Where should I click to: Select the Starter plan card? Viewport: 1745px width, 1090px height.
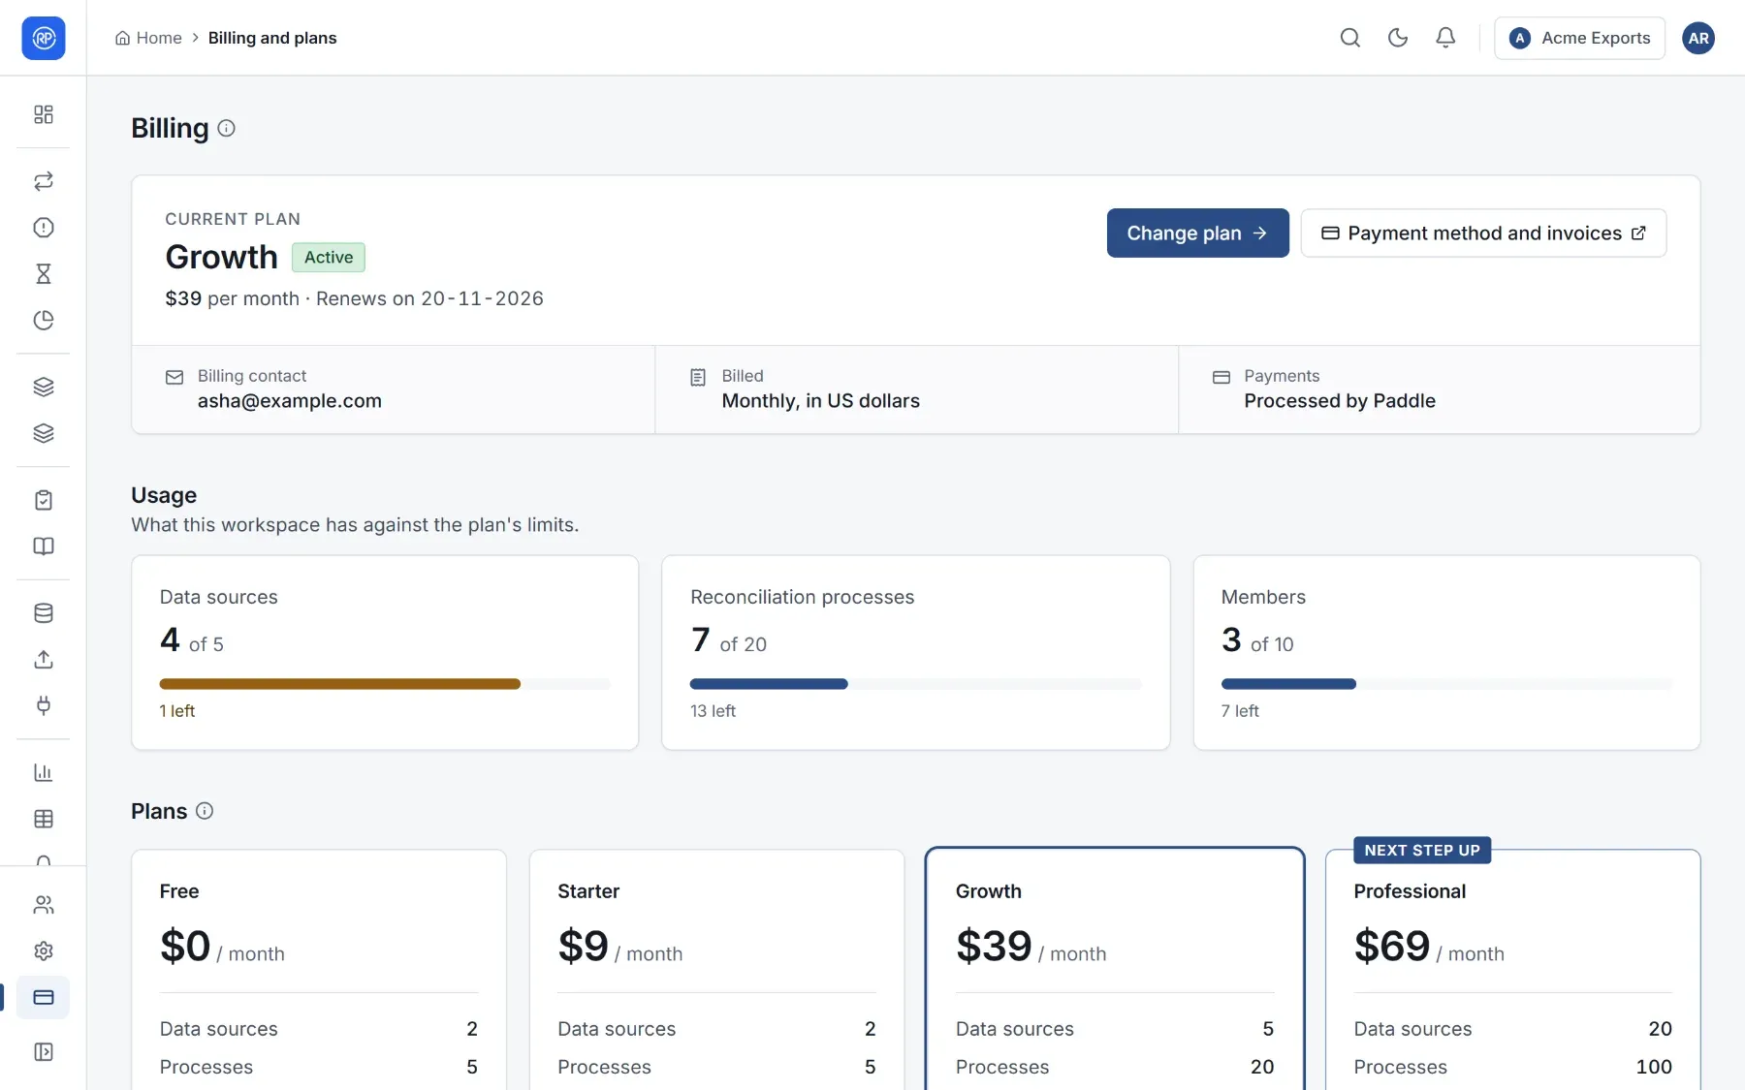click(x=716, y=970)
